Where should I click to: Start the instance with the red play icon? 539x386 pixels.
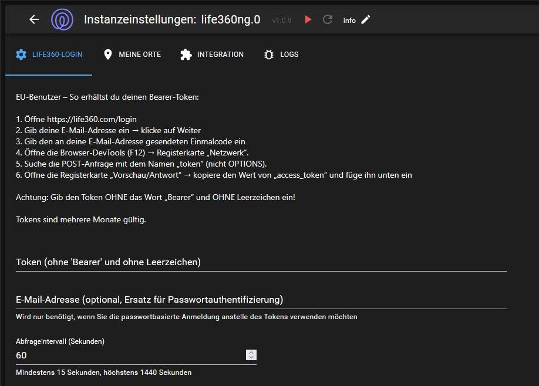[308, 19]
